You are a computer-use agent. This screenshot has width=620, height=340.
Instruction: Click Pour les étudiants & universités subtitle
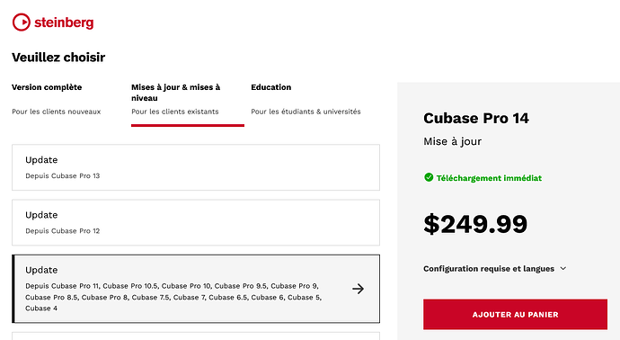pyautogui.click(x=306, y=112)
